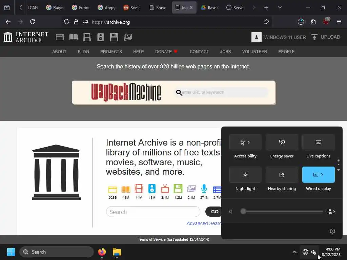Select the blue audio icon labeled 13M
This screenshot has width=347, height=260.
[x=152, y=189]
